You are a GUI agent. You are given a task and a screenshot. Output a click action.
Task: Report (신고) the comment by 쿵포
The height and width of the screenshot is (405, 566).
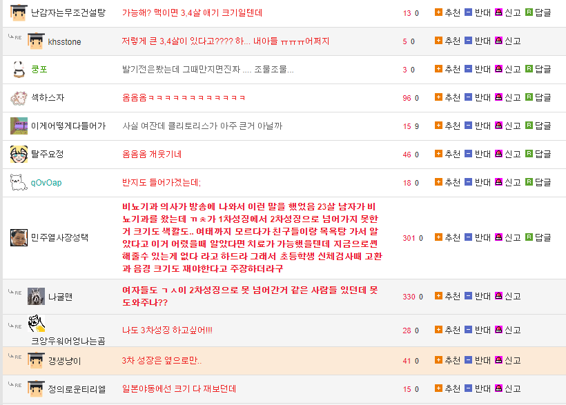[507, 69]
